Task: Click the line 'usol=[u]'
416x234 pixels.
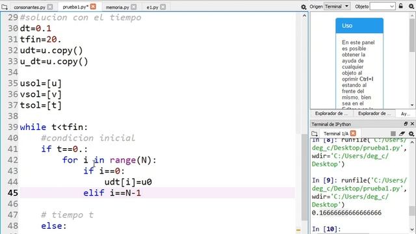Action: [41, 83]
